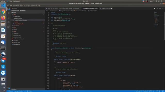The image size is (165, 92).
Task: Open the Go menu
Action: (x=24, y=6)
